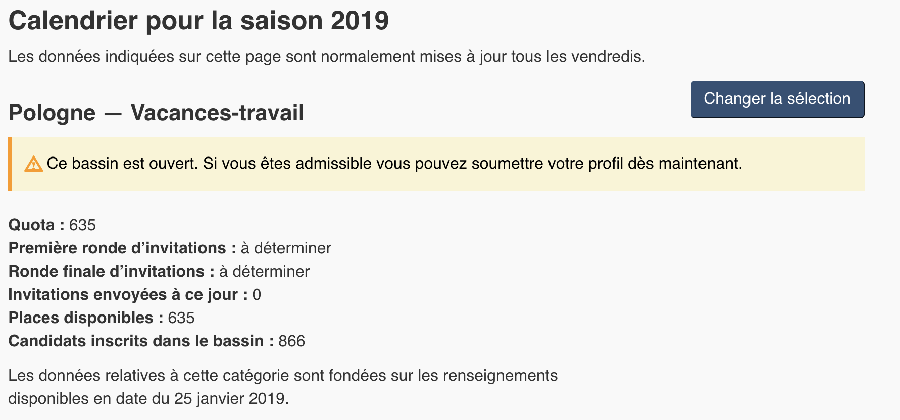Click the Quota label
This screenshot has width=900, height=420.
pyautogui.click(x=36, y=225)
